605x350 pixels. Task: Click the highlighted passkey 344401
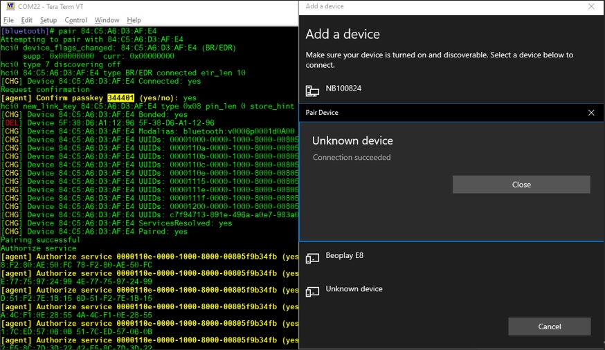[120, 98]
